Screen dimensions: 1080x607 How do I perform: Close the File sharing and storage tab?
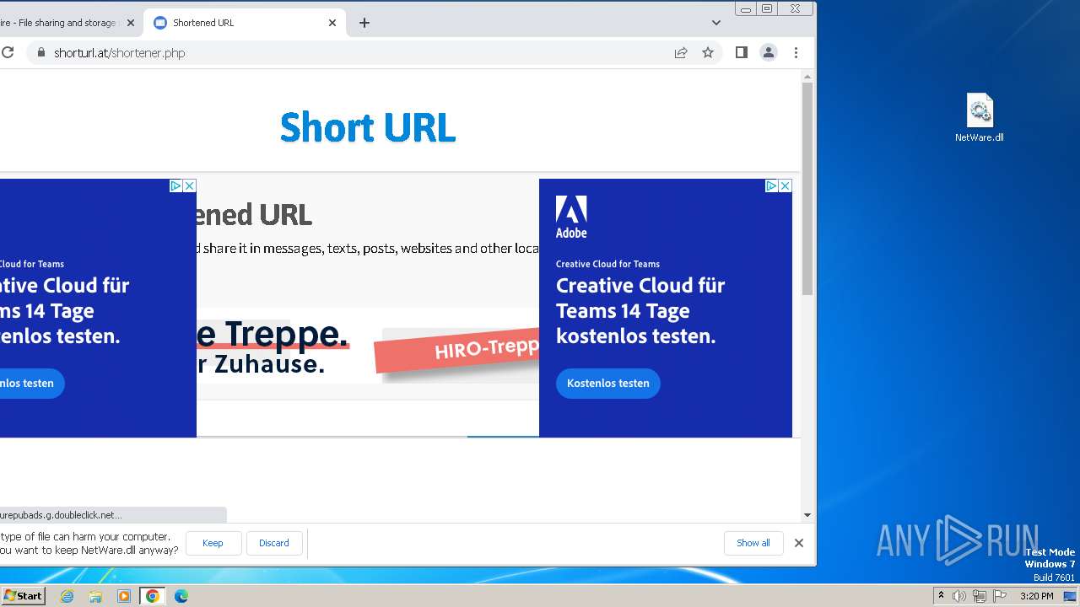[x=131, y=23]
